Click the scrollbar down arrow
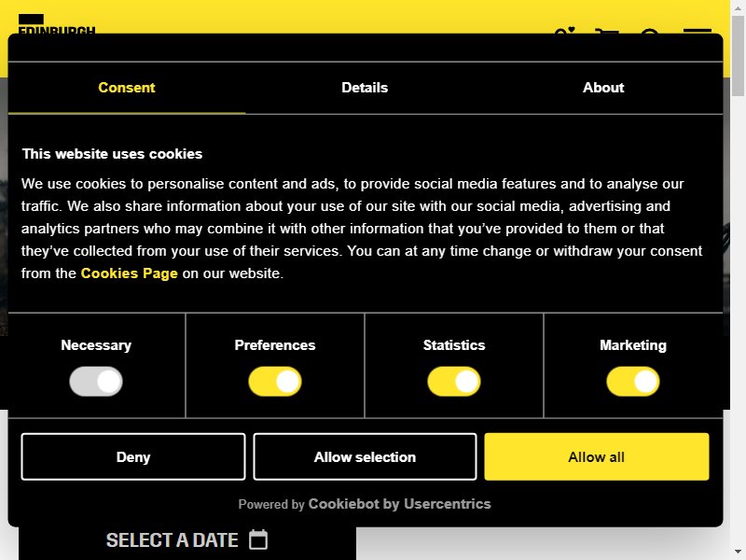The width and height of the screenshot is (746, 560). (738, 552)
